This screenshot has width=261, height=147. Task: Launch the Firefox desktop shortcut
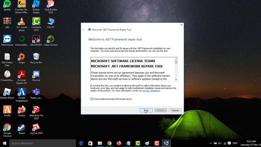coord(22,111)
